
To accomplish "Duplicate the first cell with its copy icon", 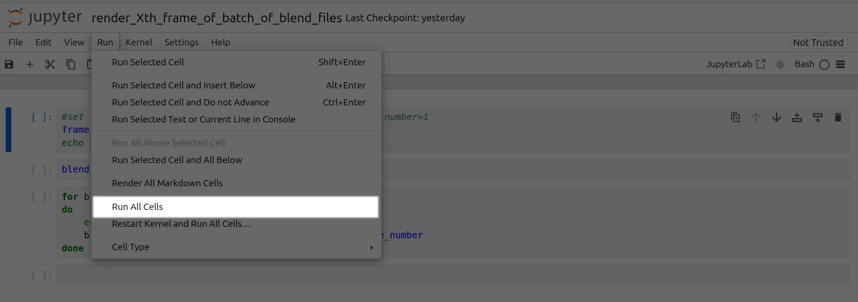I will point(735,117).
